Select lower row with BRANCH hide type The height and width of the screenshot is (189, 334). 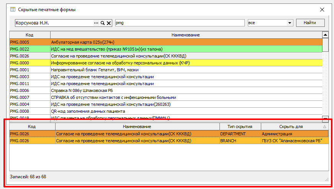pyautogui.click(x=169, y=141)
